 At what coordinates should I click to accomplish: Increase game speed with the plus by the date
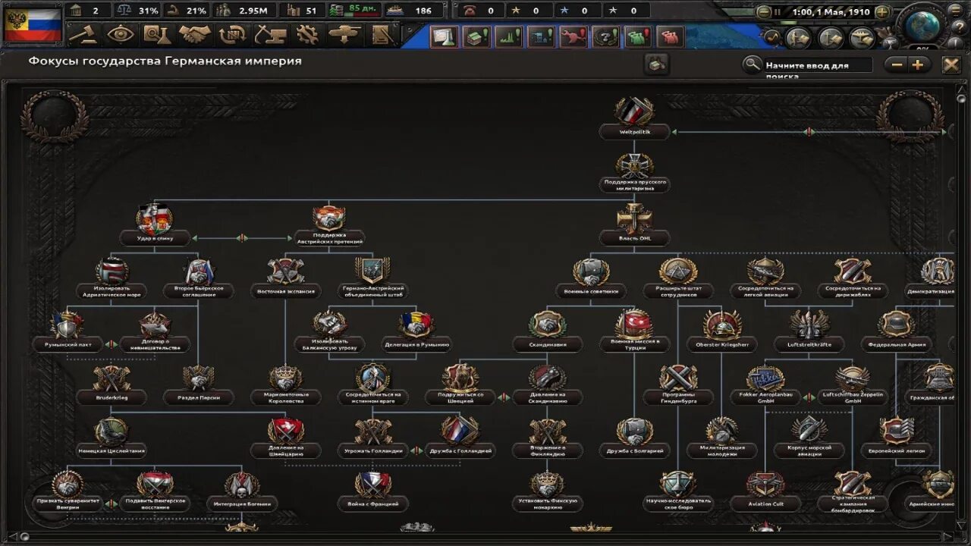(882, 12)
